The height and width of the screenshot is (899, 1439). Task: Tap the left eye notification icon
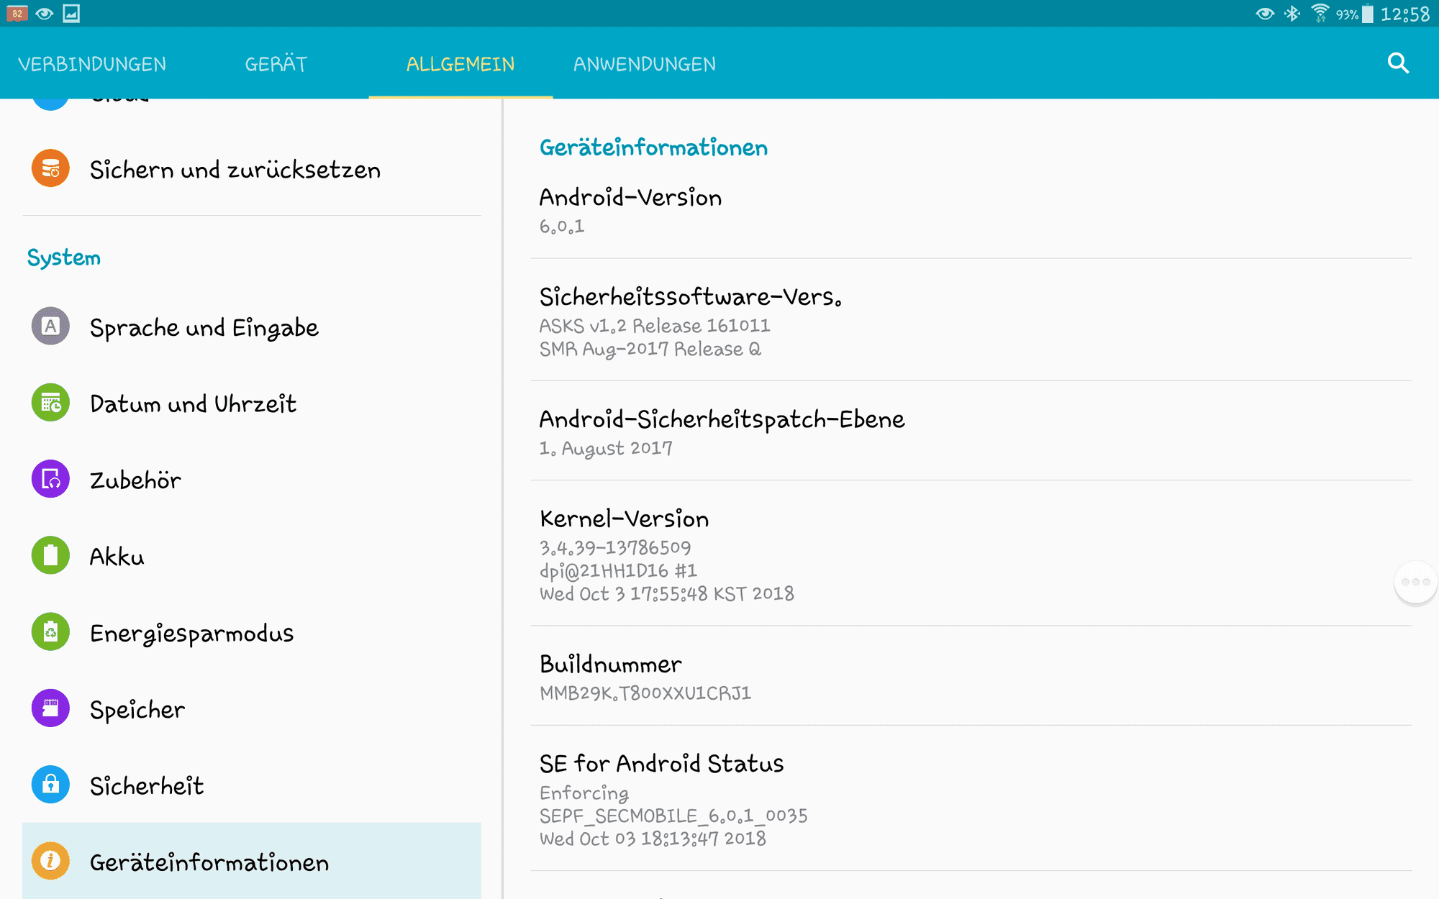tap(44, 14)
